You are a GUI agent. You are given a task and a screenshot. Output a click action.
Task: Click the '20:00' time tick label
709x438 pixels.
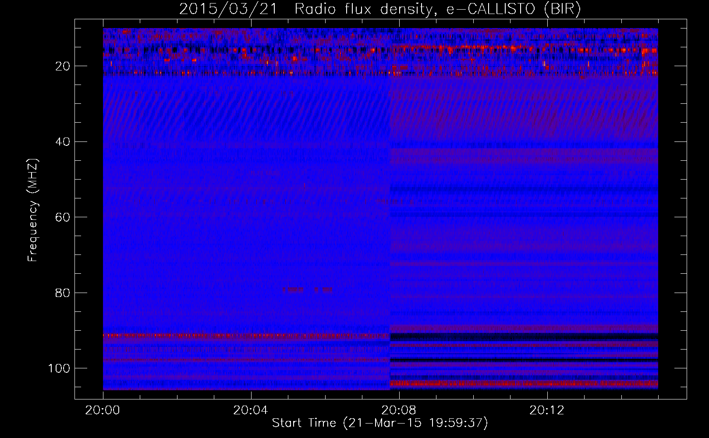pyautogui.click(x=103, y=410)
